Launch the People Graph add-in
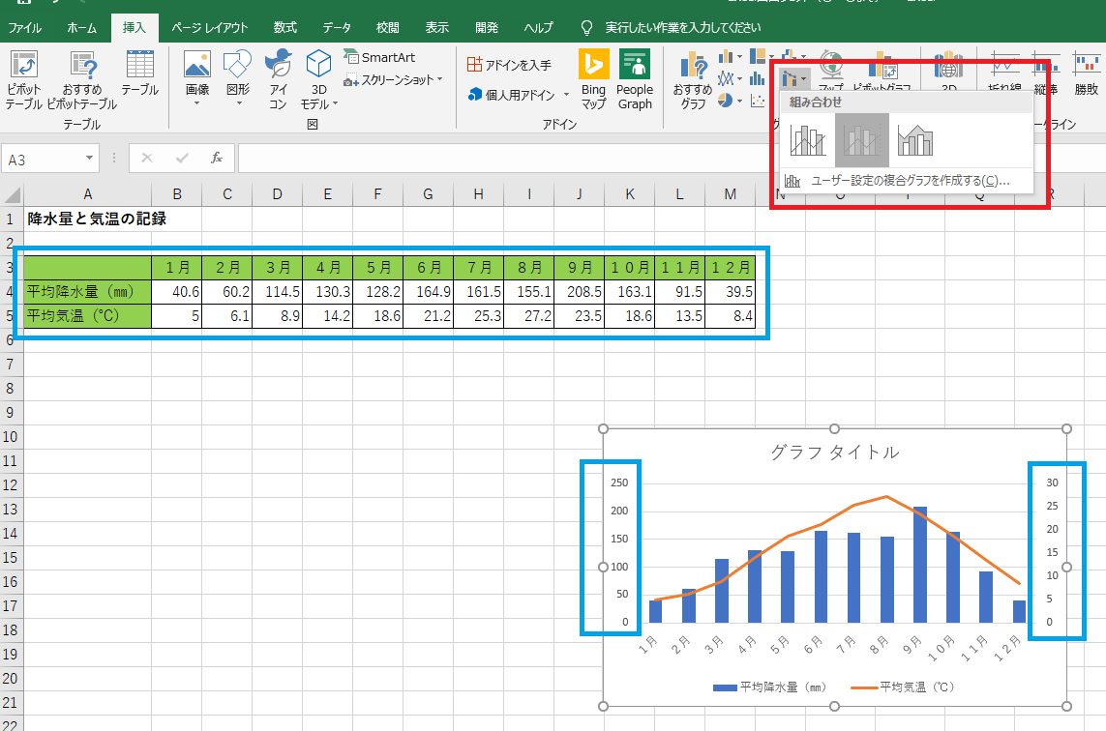This screenshot has width=1106, height=731. tap(635, 79)
